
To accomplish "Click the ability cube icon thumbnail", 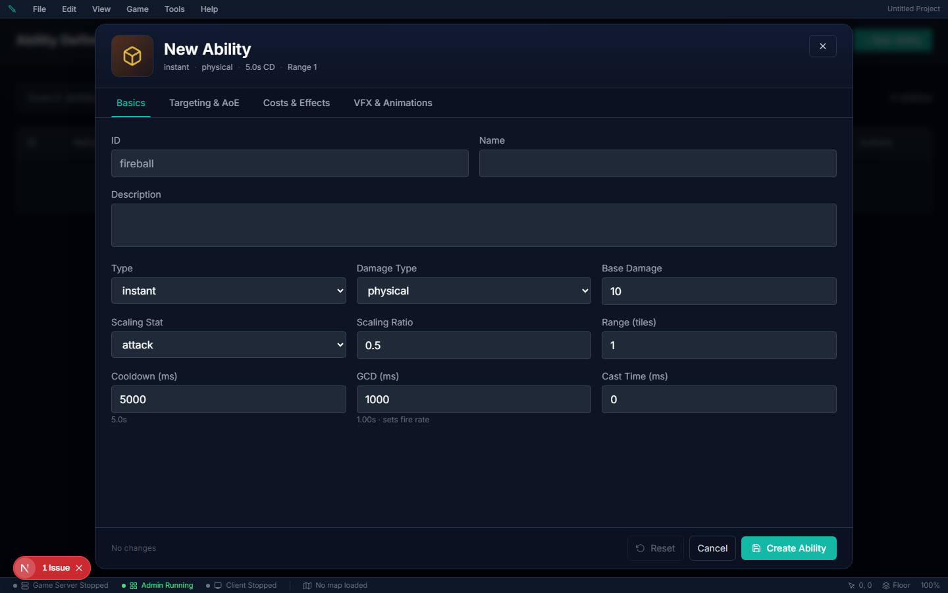I will point(132,56).
